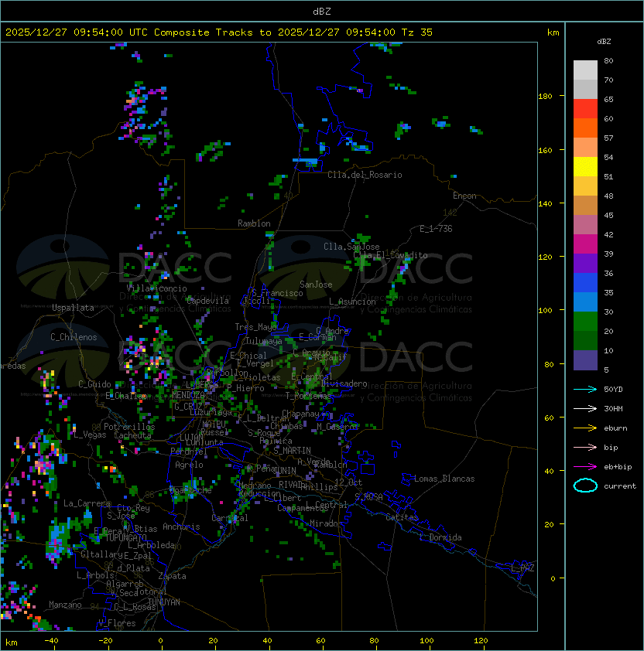
Task: Click the magenta eb+bip arrow legend icon
Action: coord(585,467)
